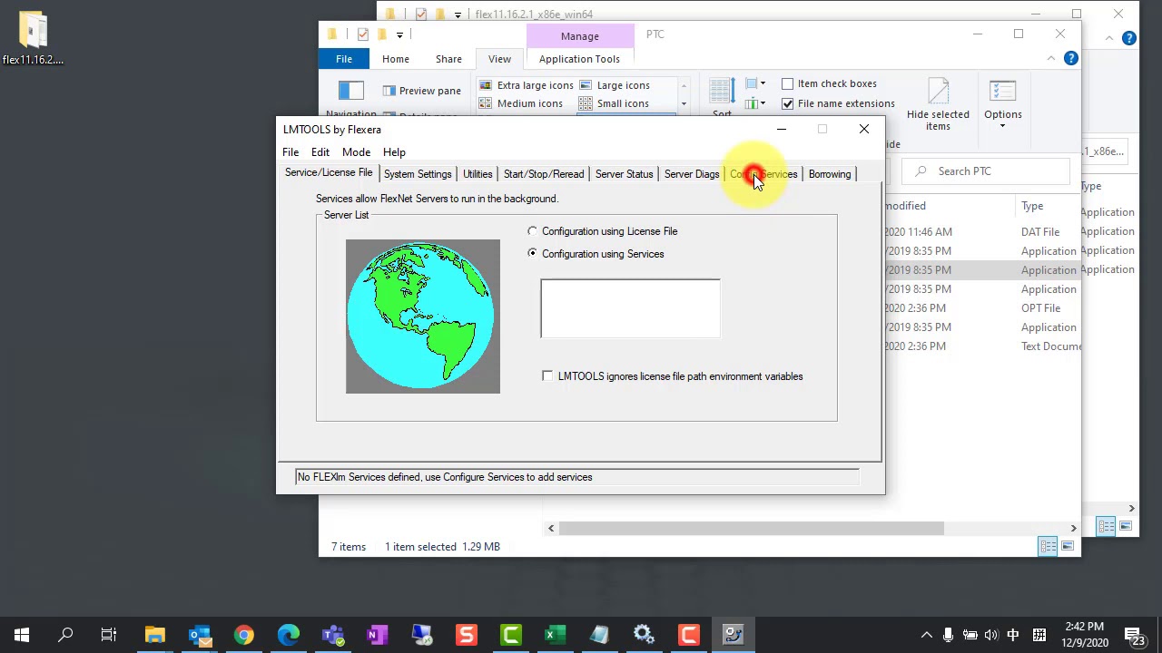This screenshot has width=1162, height=653.
Task: Select Medium icons layout
Action: tap(521, 103)
